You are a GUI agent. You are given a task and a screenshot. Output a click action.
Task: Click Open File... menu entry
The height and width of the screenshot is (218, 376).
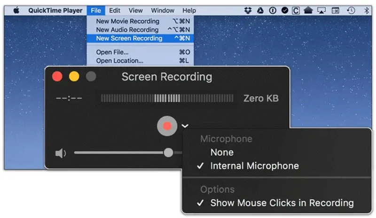click(140, 52)
